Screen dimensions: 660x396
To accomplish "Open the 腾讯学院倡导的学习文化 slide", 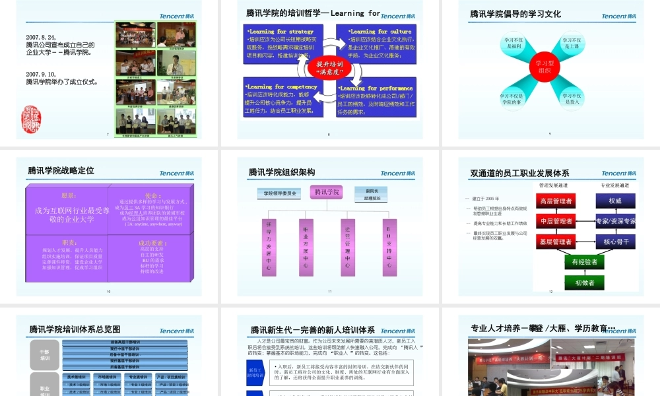I will pyautogui.click(x=551, y=69).
